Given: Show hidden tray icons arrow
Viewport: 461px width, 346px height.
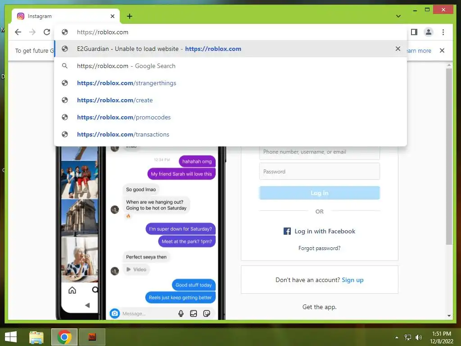Looking at the screenshot, I should pyautogui.click(x=397, y=337).
